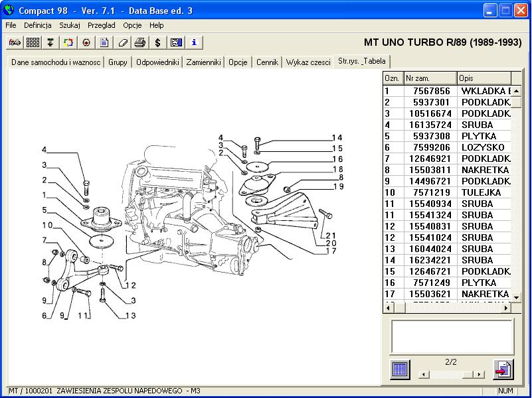Open the Definicja menu

point(38,25)
